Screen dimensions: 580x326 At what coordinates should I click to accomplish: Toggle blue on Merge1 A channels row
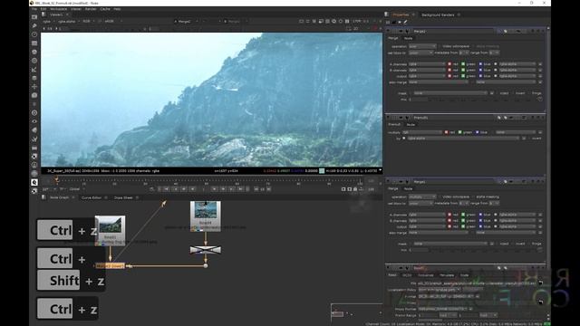[480, 215]
